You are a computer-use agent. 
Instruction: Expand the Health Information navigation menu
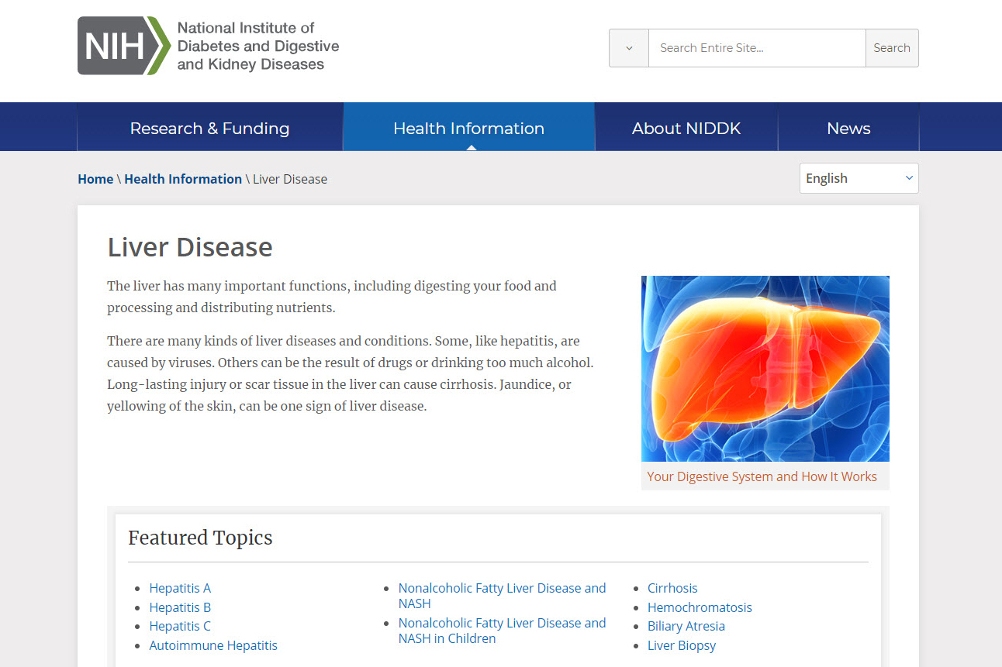[468, 128]
